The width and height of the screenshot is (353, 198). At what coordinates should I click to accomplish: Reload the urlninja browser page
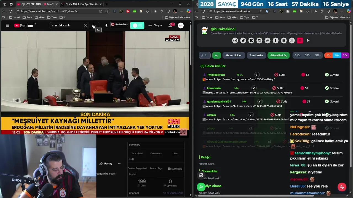point(203,11)
